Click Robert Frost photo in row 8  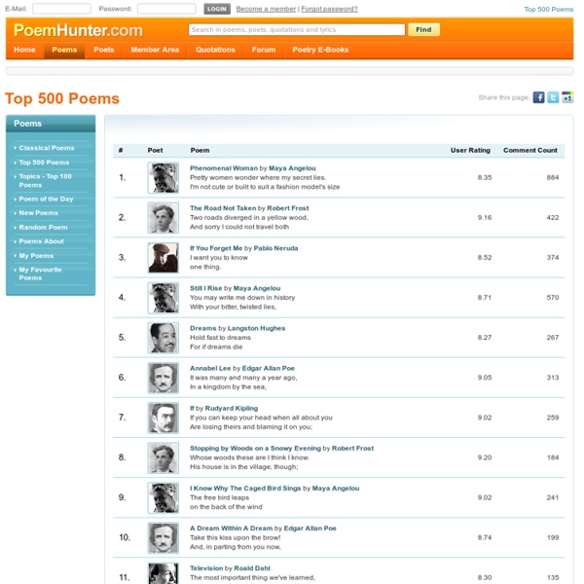(164, 458)
